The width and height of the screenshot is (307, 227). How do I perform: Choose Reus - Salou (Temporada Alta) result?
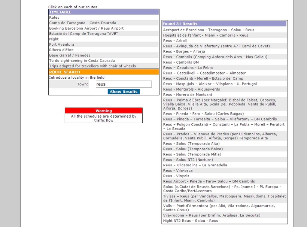191,143
